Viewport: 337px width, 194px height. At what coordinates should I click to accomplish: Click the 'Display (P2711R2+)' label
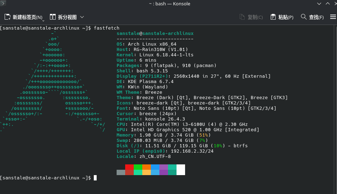click(142, 76)
